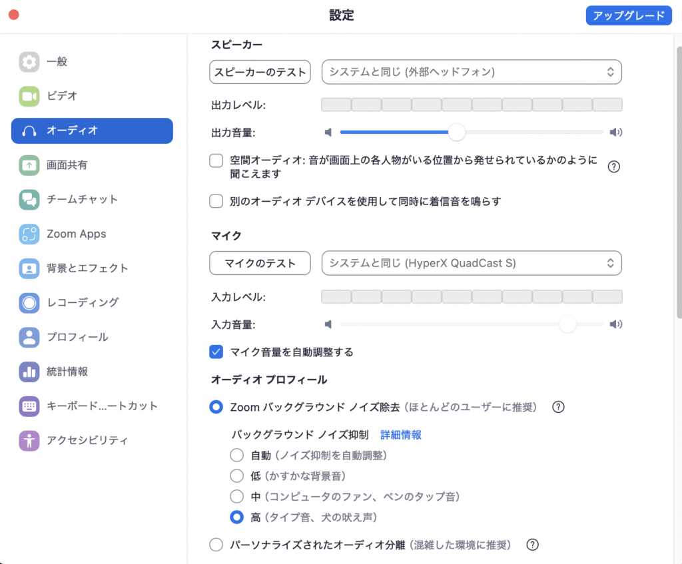Screen dimensions: 682x564
Task: Open help icon for 空間オーディオ
Action: pyautogui.click(x=613, y=166)
